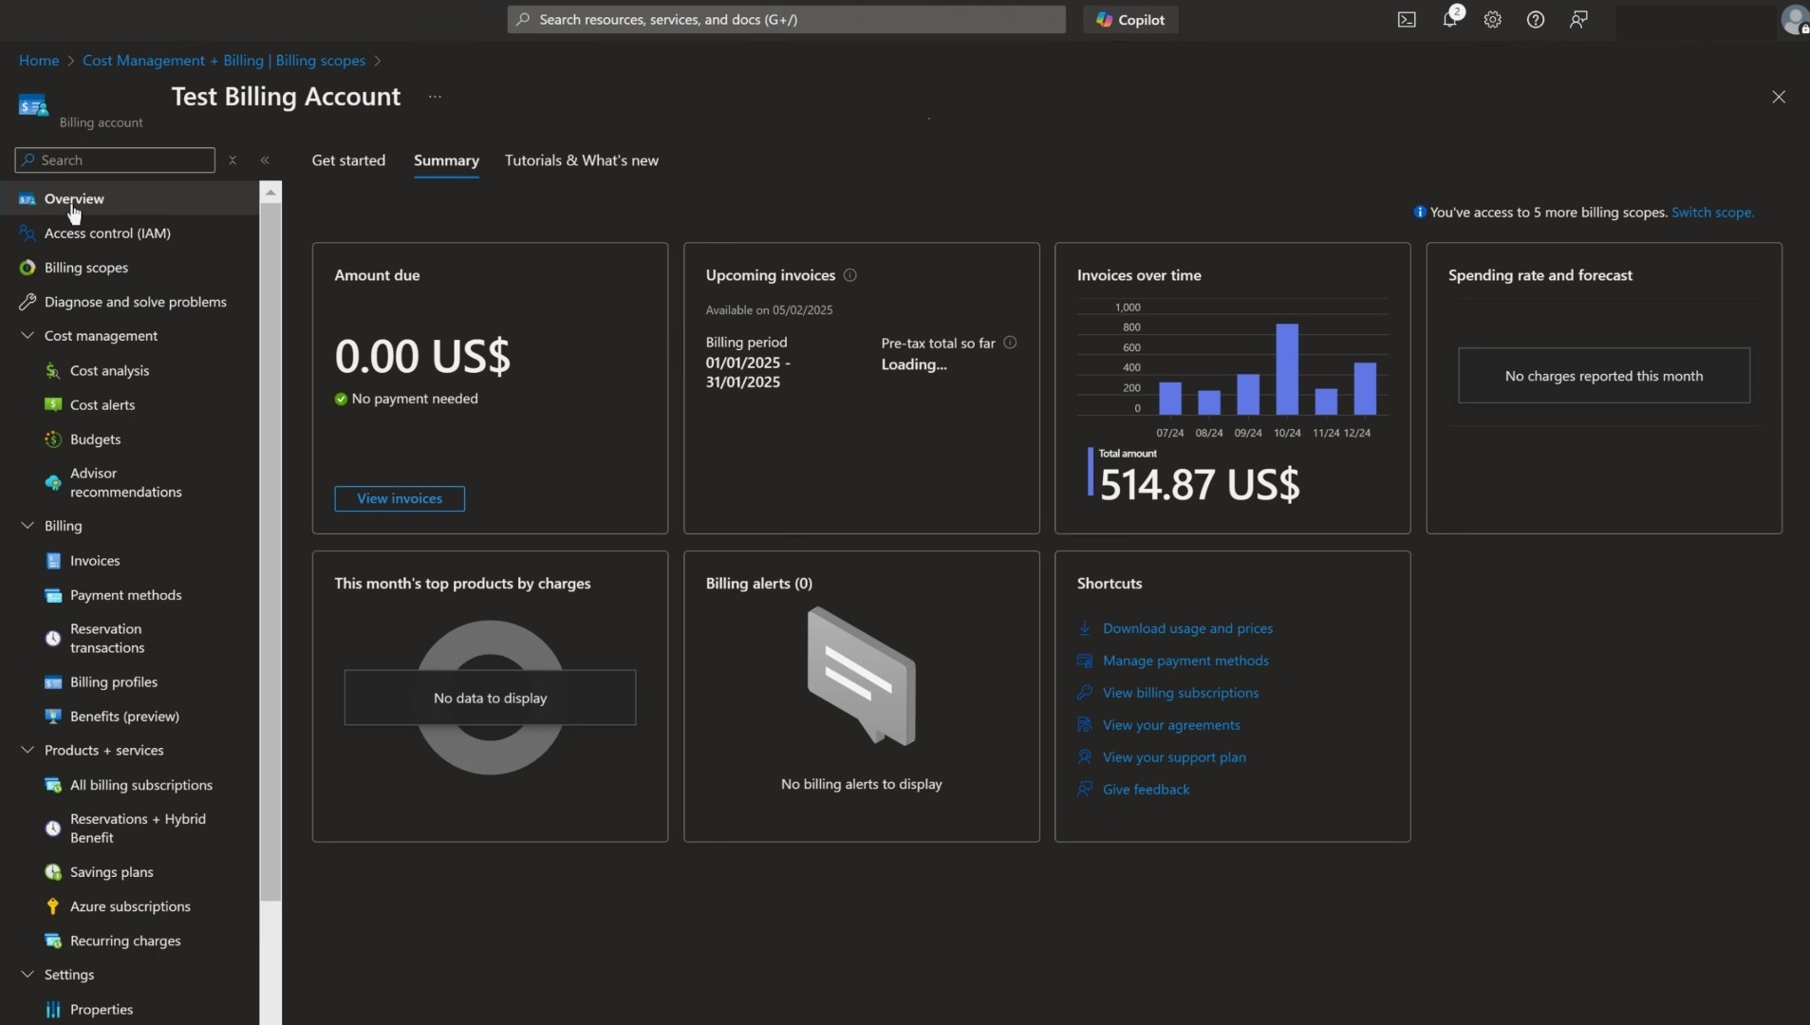Collapse the Billing section
This screenshot has width=1810, height=1025.
28,525
